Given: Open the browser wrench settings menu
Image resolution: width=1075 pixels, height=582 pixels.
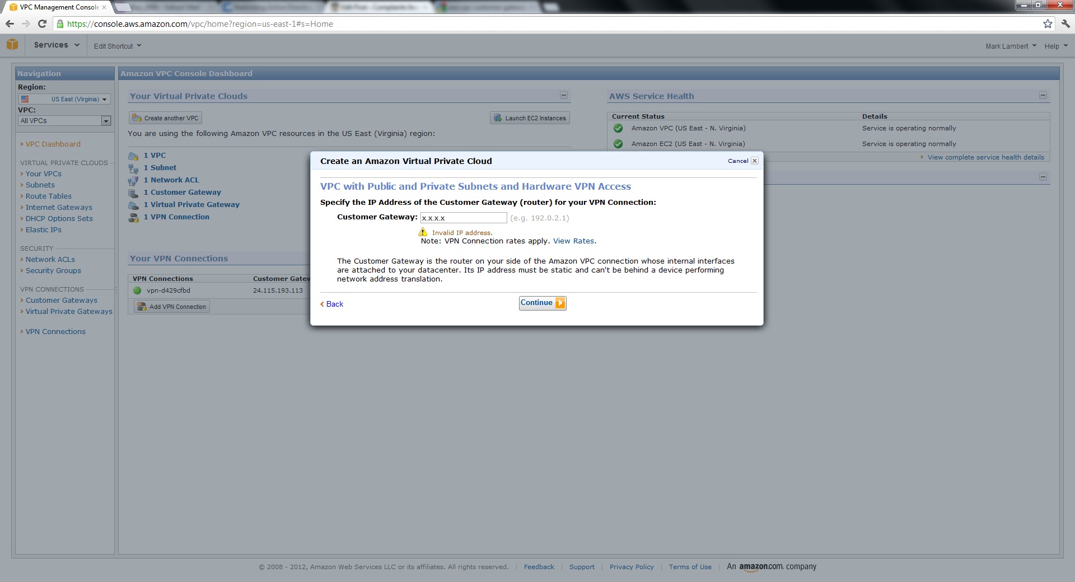Looking at the screenshot, I should [1065, 24].
